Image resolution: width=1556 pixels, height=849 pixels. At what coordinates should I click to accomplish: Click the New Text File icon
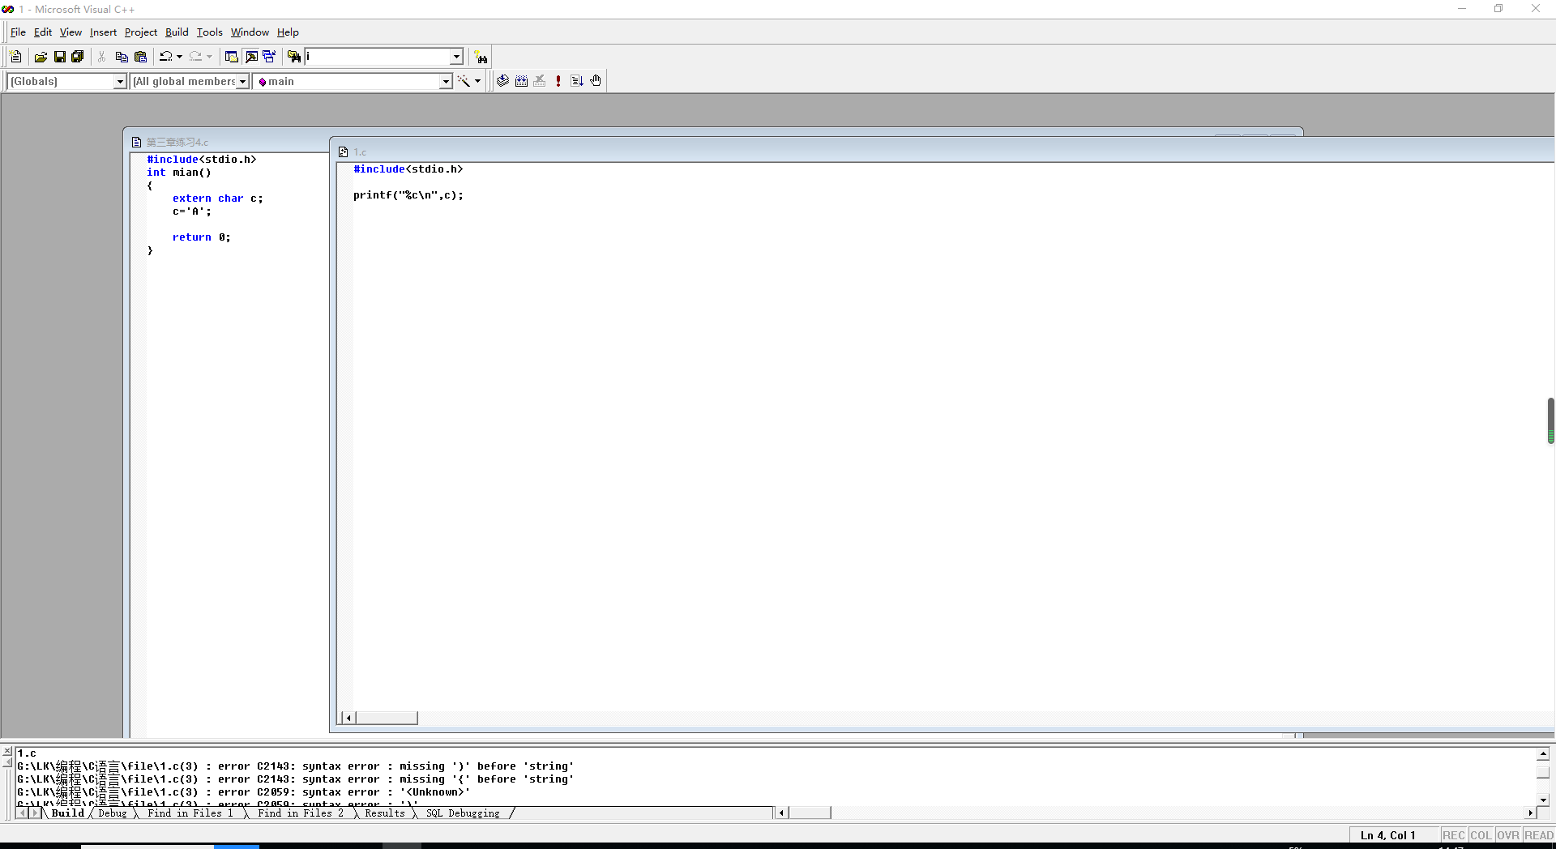point(16,57)
